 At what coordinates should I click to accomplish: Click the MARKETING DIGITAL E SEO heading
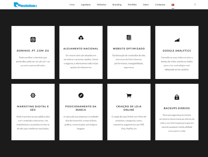pyautogui.click(x=33, y=108)
